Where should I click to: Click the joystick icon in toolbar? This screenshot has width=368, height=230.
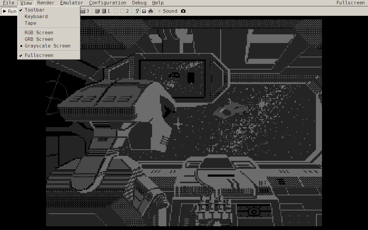click(137, 11)
